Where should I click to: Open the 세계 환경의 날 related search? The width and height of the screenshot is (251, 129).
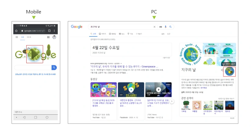click(x=208, y=107)
